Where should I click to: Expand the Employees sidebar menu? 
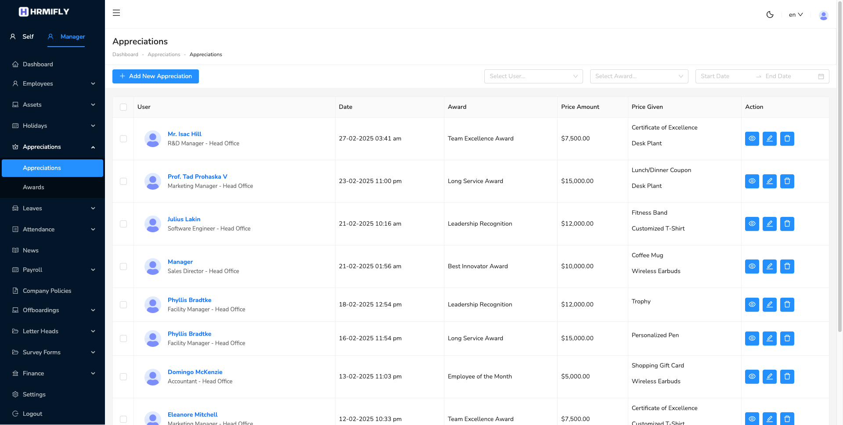53,83
